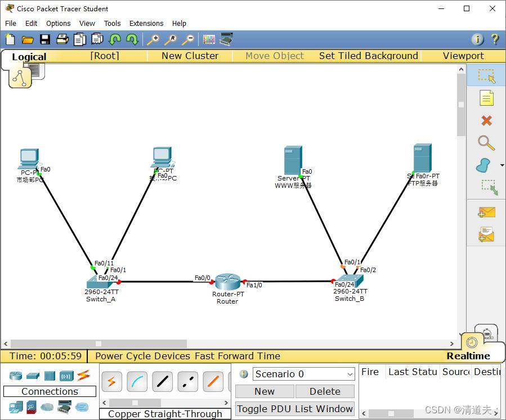The image size is (506, 420).
Task: Open the Options menu
Action: click(x=59, y=24)
